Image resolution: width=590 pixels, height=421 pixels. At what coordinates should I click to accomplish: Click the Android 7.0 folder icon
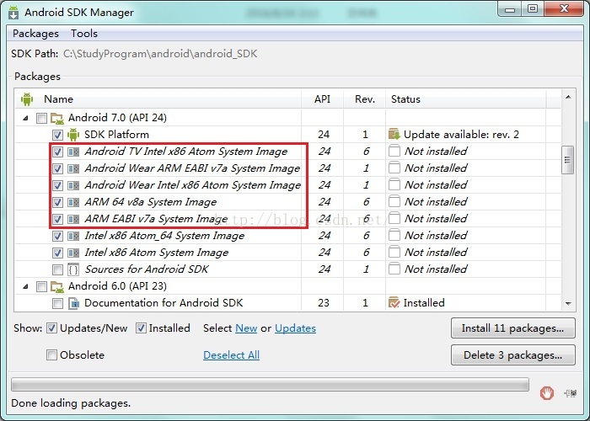coord(56,118)
